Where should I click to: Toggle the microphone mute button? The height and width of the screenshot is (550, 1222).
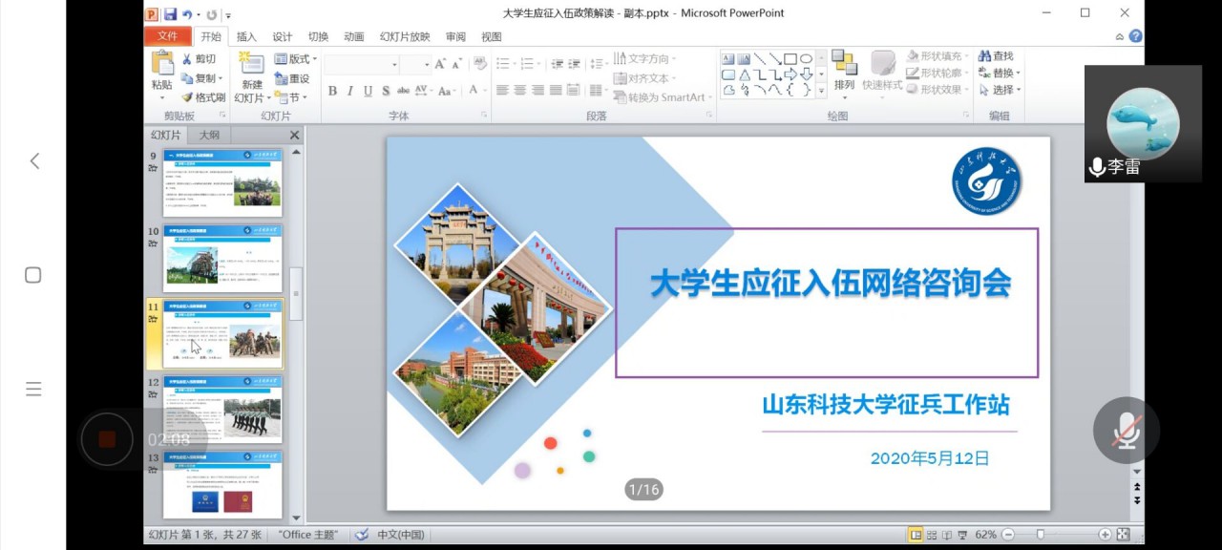(1127, 431)
